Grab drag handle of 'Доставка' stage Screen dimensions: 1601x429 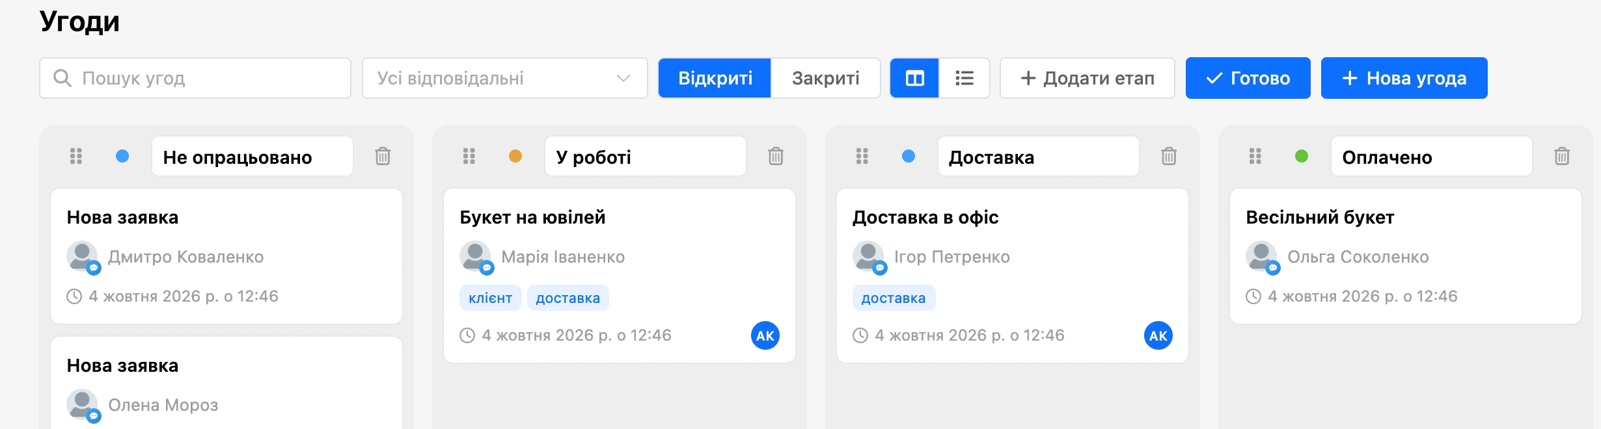862,156
